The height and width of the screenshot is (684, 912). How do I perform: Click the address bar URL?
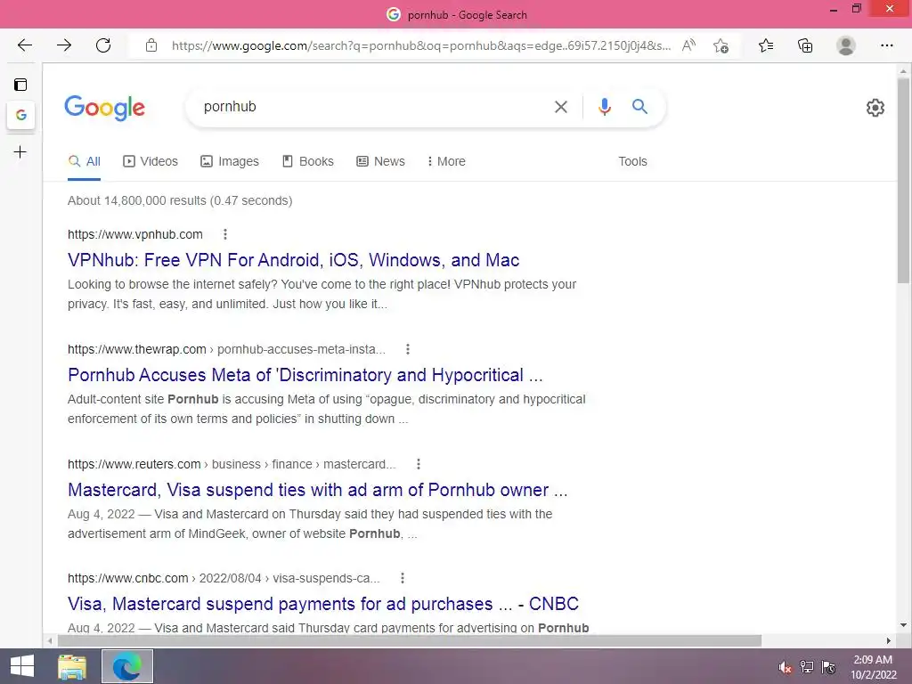coord(421,45)
